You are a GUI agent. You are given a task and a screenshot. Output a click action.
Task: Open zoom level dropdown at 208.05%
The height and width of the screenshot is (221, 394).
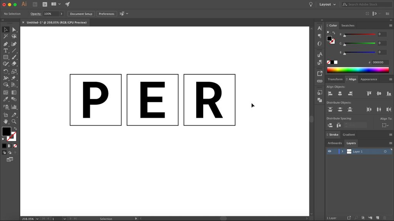point(37,219)
